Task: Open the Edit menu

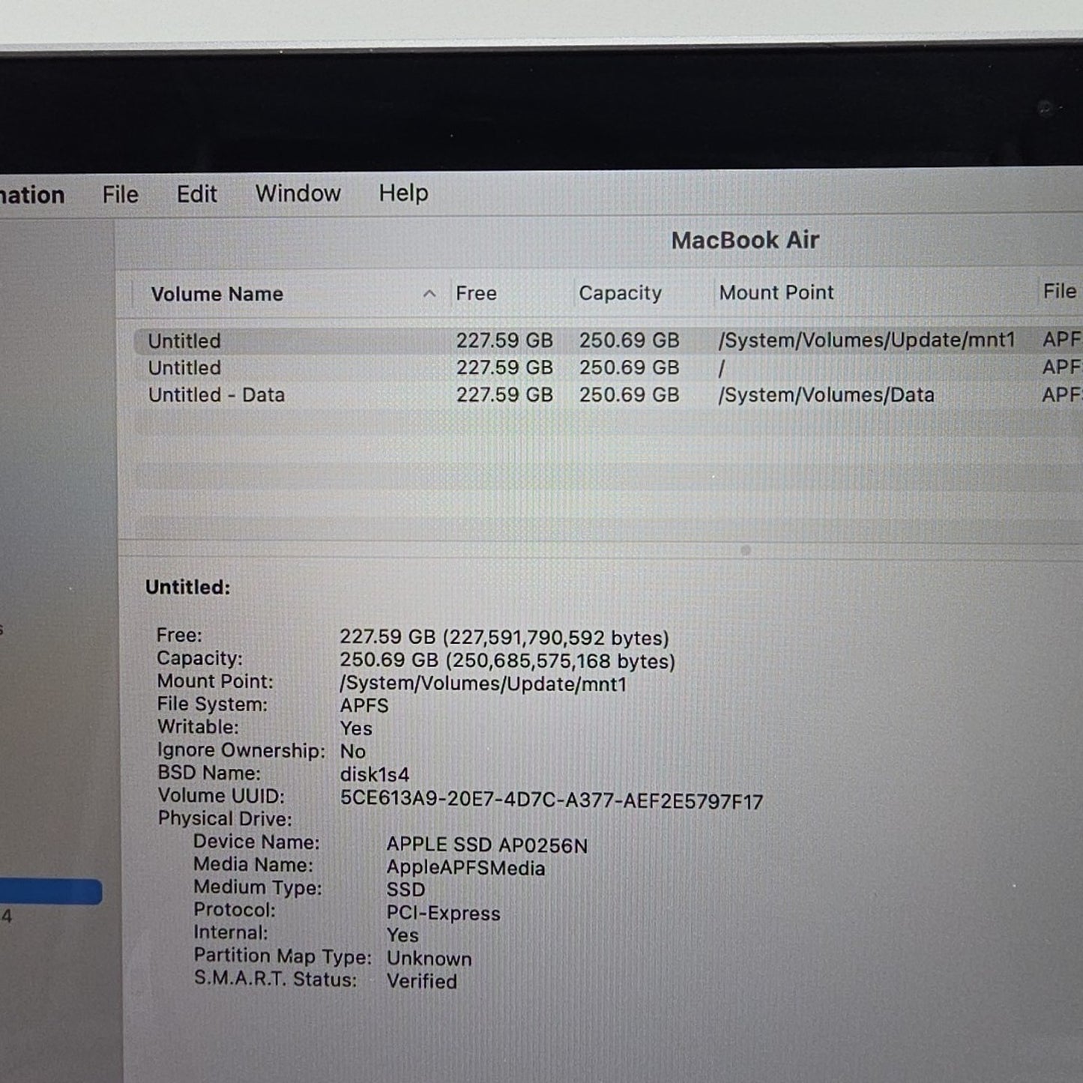Action: click(x=197, y=193)
